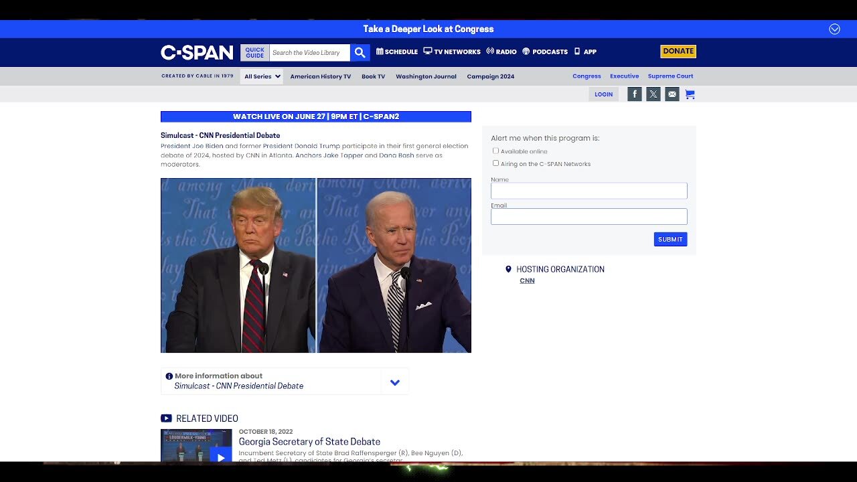Collapse the top banner with circled chevron
857x482 pixels.
[834, 29]
